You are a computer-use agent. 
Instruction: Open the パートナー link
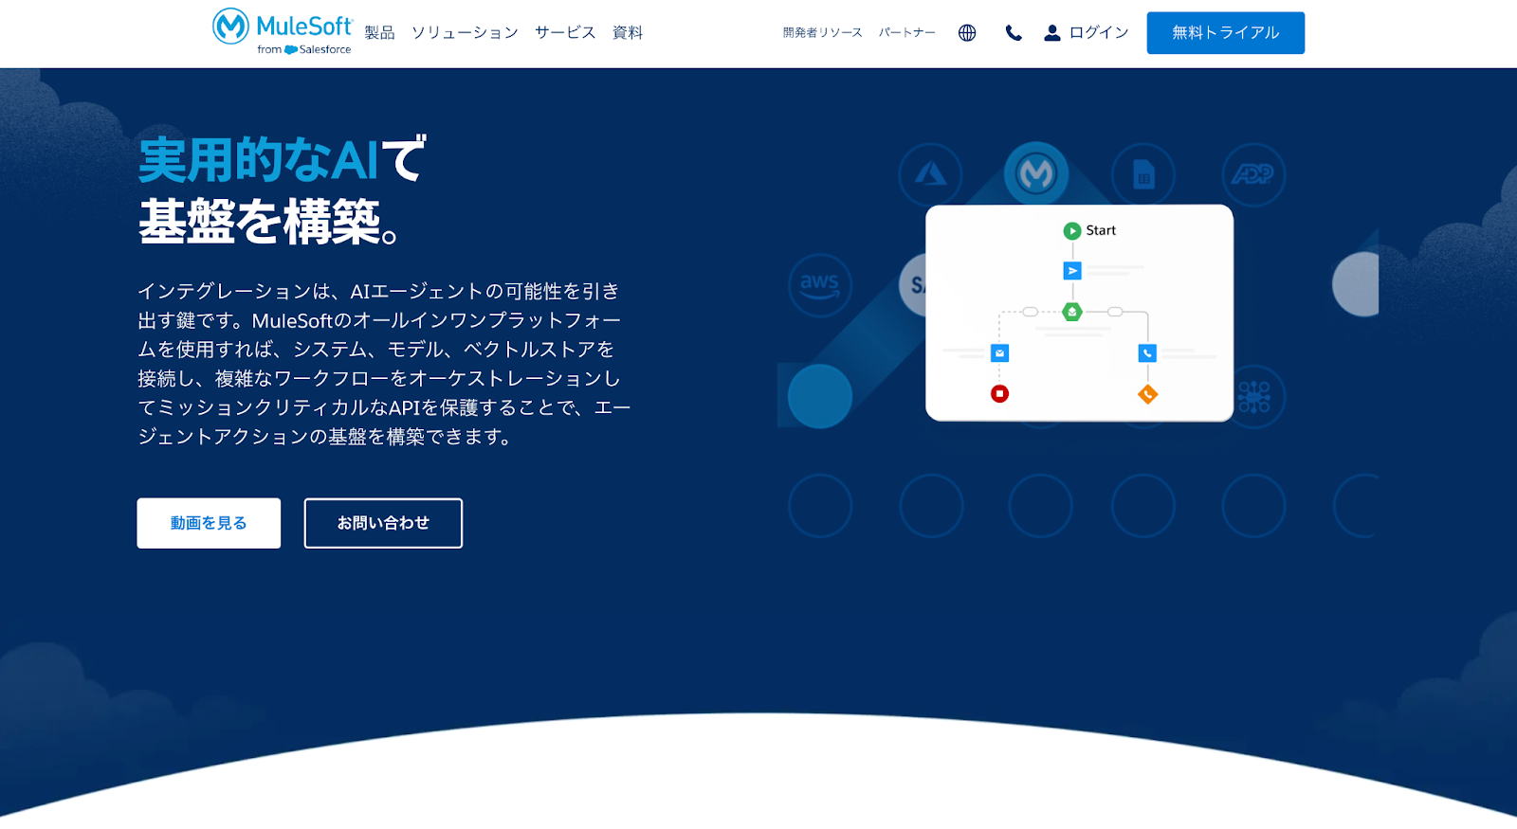click(x=906, y=33)
